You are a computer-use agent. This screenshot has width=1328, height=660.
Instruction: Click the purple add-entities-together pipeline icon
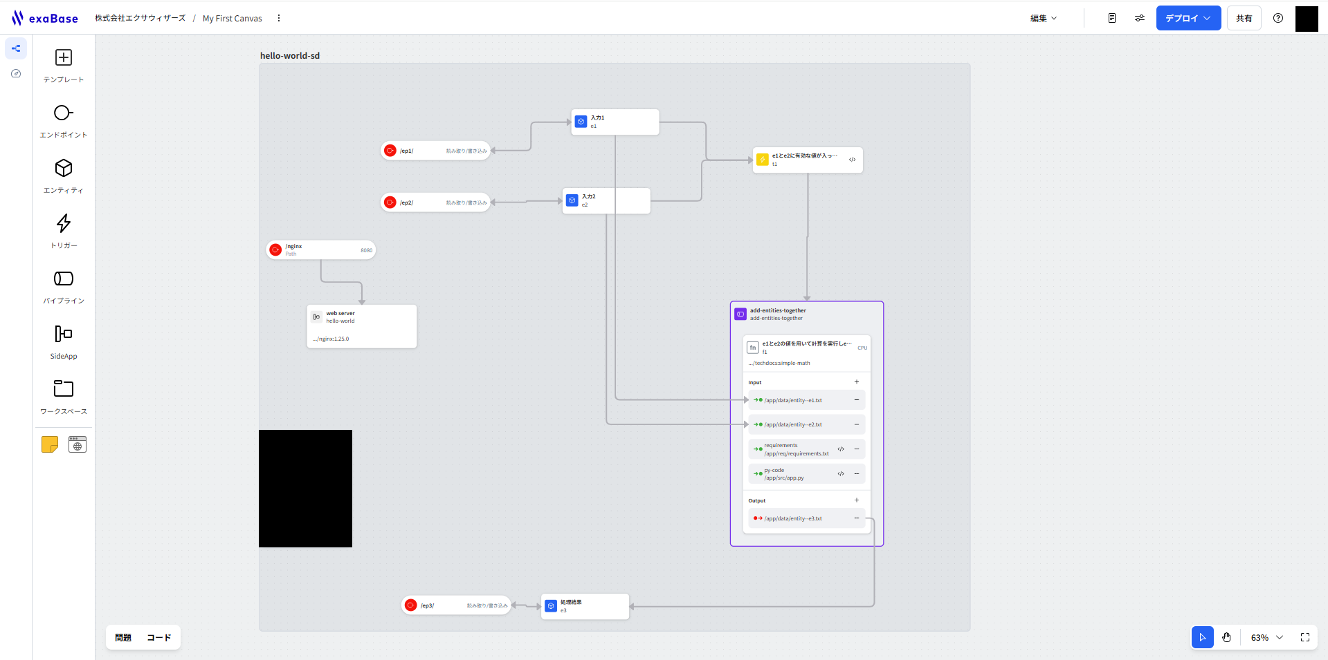click(x=740, y=314)
